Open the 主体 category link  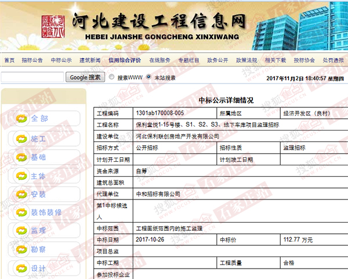(38, 176)
